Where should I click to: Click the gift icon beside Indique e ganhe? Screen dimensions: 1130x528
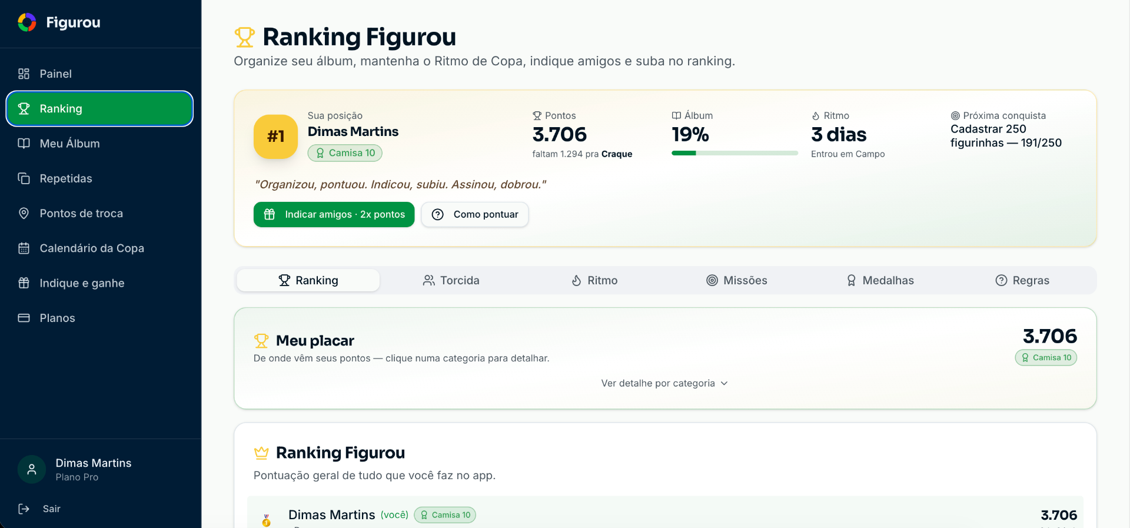pyautogui.click(x=24, y=283)
